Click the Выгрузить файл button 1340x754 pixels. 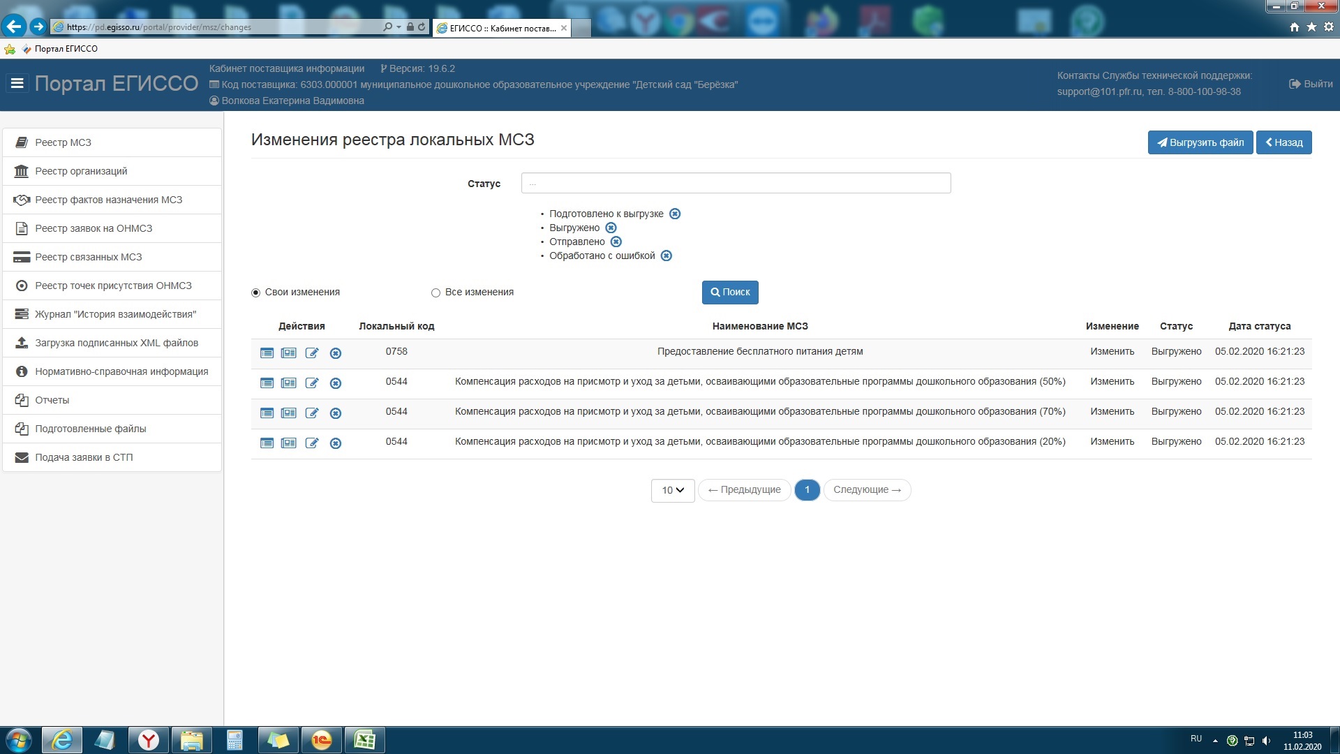pos(1200,142)
